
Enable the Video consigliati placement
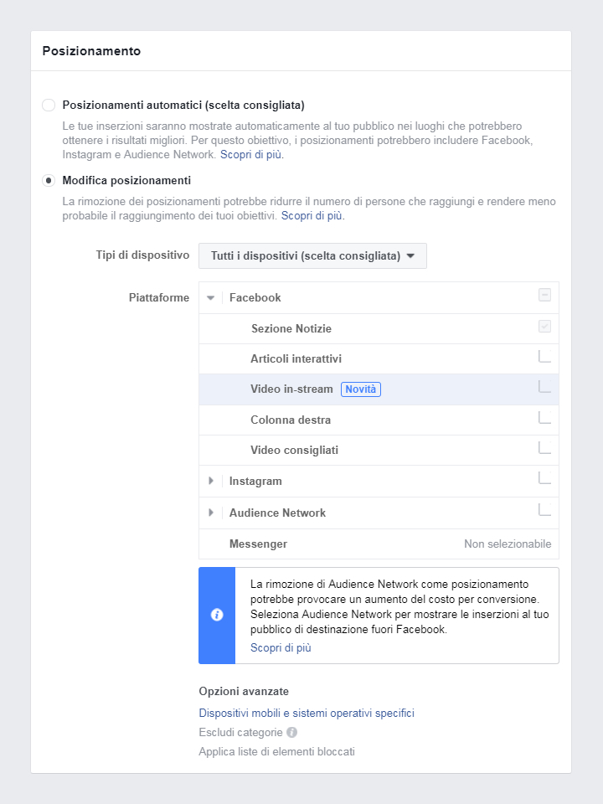(x=545, y=450)
